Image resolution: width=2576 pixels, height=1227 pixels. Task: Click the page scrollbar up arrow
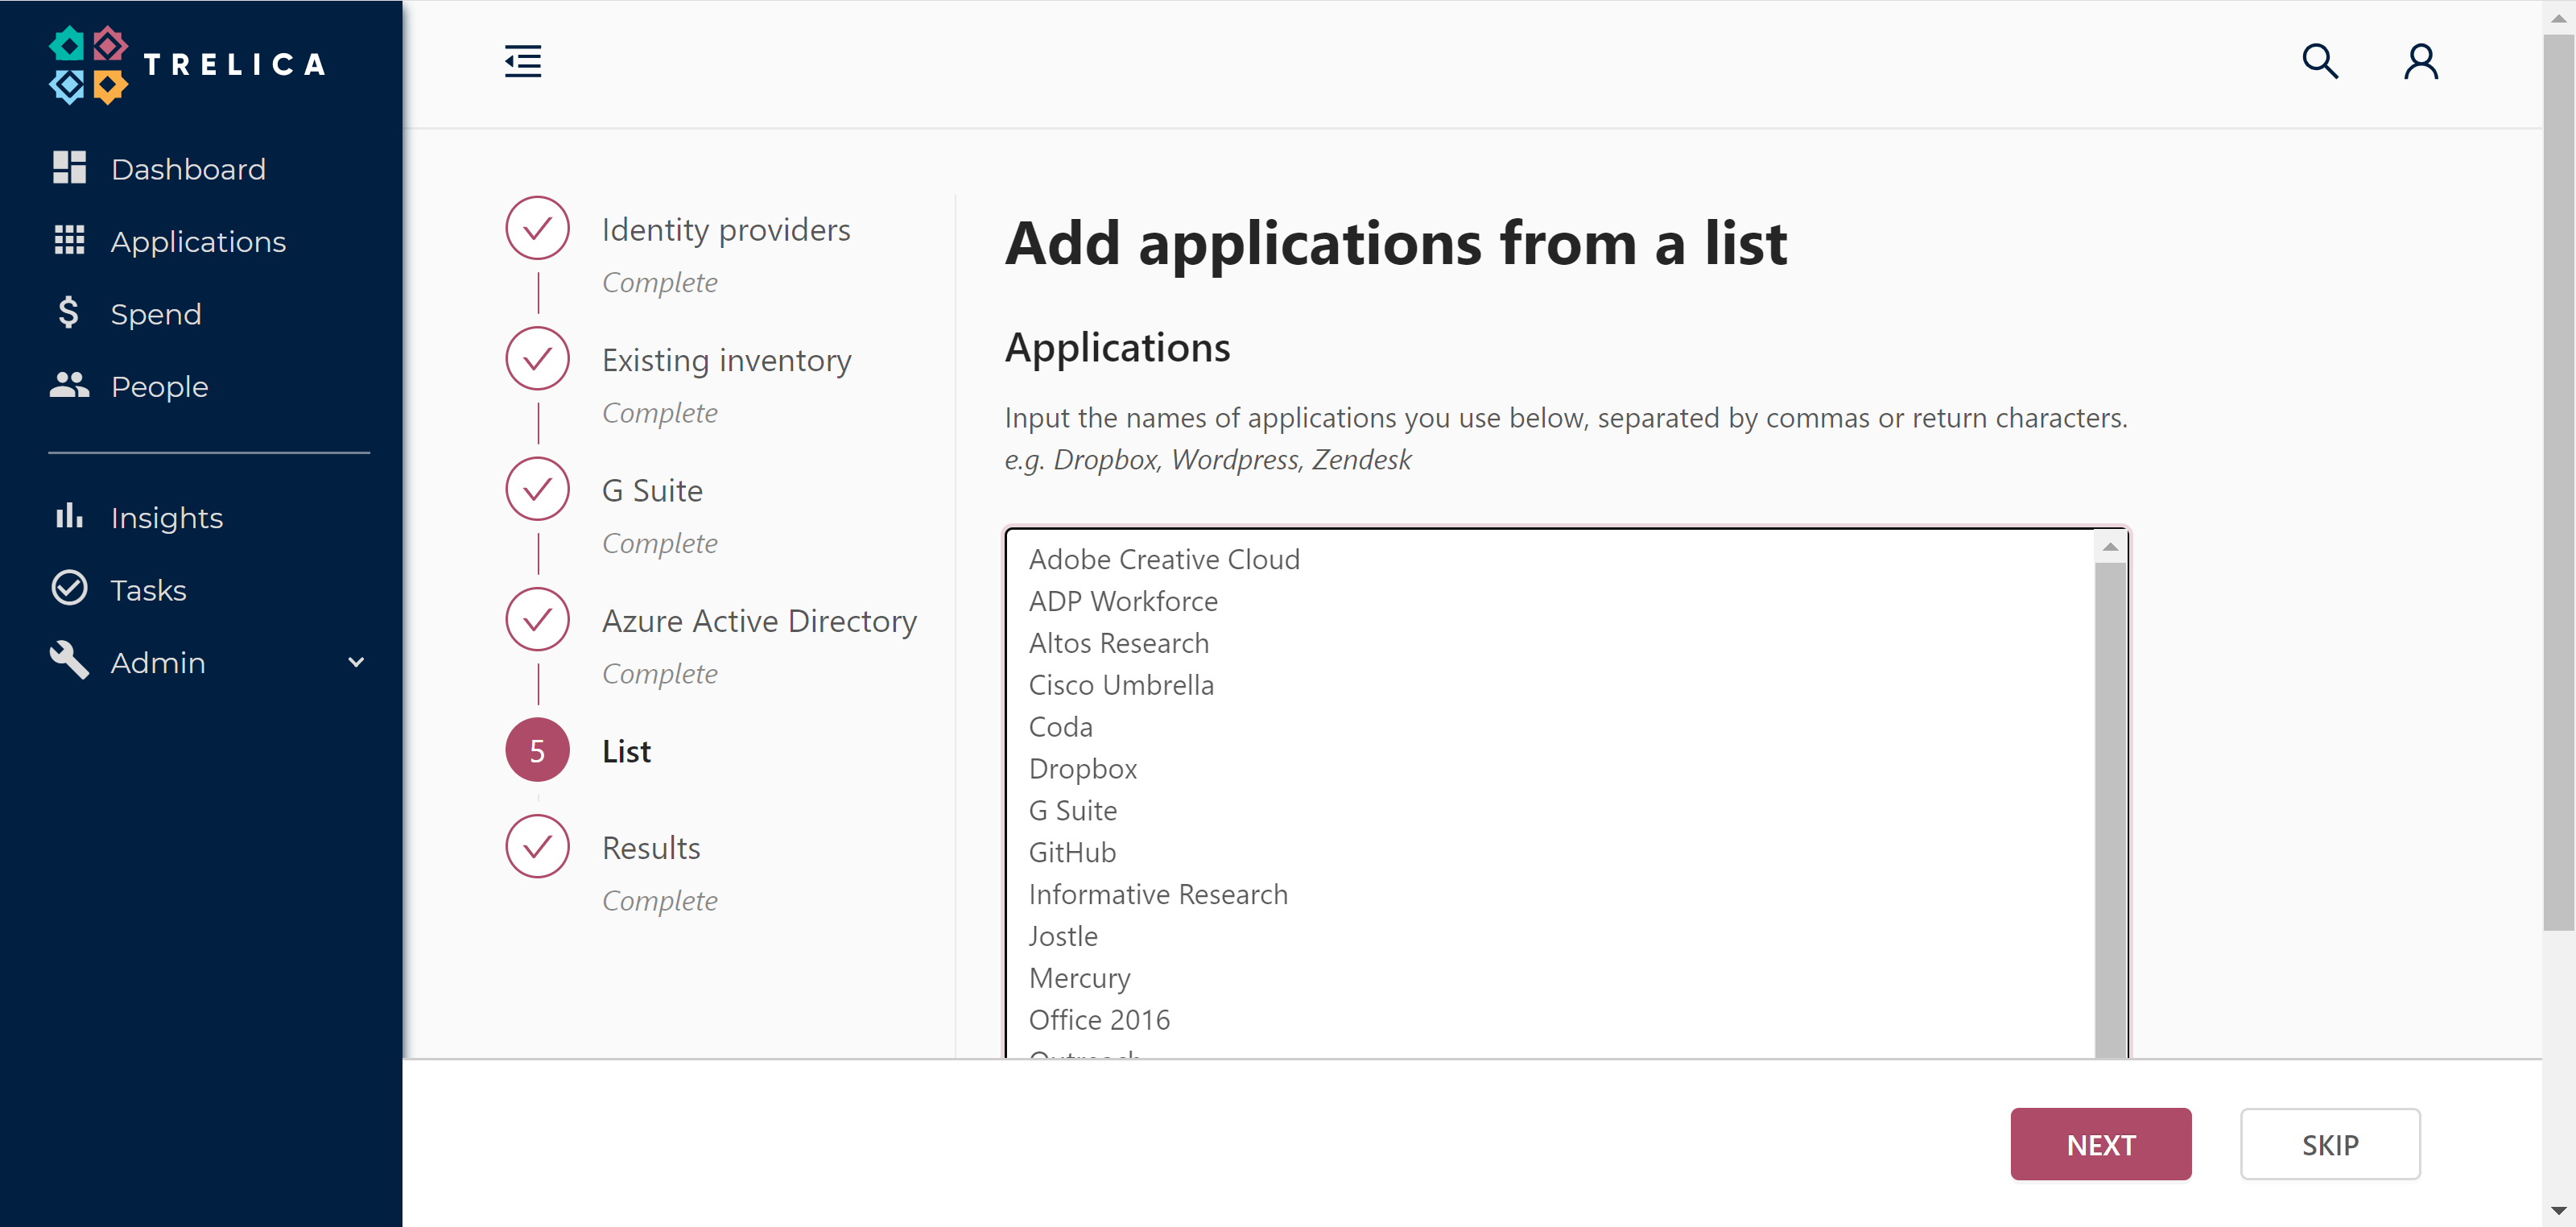(2558, 17)
